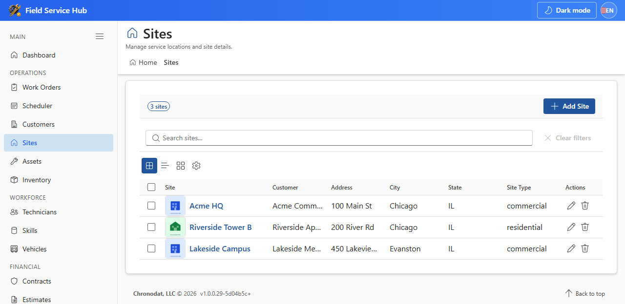The height and width of the screenshot is (304, 625).
Task: Click the Contracts shield icon
Action: pyautogui.click(x=14, y=281)
